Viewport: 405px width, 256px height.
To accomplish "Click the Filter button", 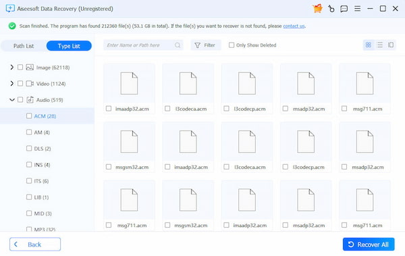I will pos(206,45).
